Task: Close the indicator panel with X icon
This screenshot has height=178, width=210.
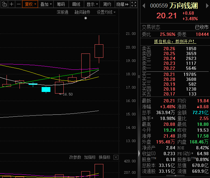Action: coord(116,157)
